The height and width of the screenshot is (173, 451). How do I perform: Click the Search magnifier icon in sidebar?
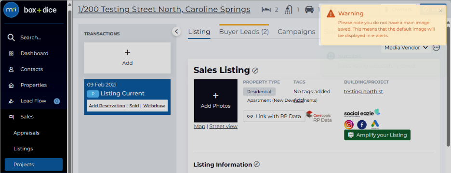coord(11,37)
